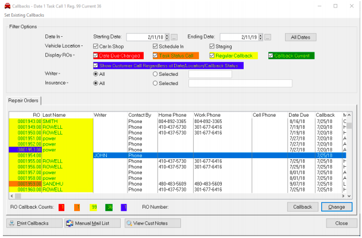Click the green RO callback count swatch

click(x=109, y=207)
